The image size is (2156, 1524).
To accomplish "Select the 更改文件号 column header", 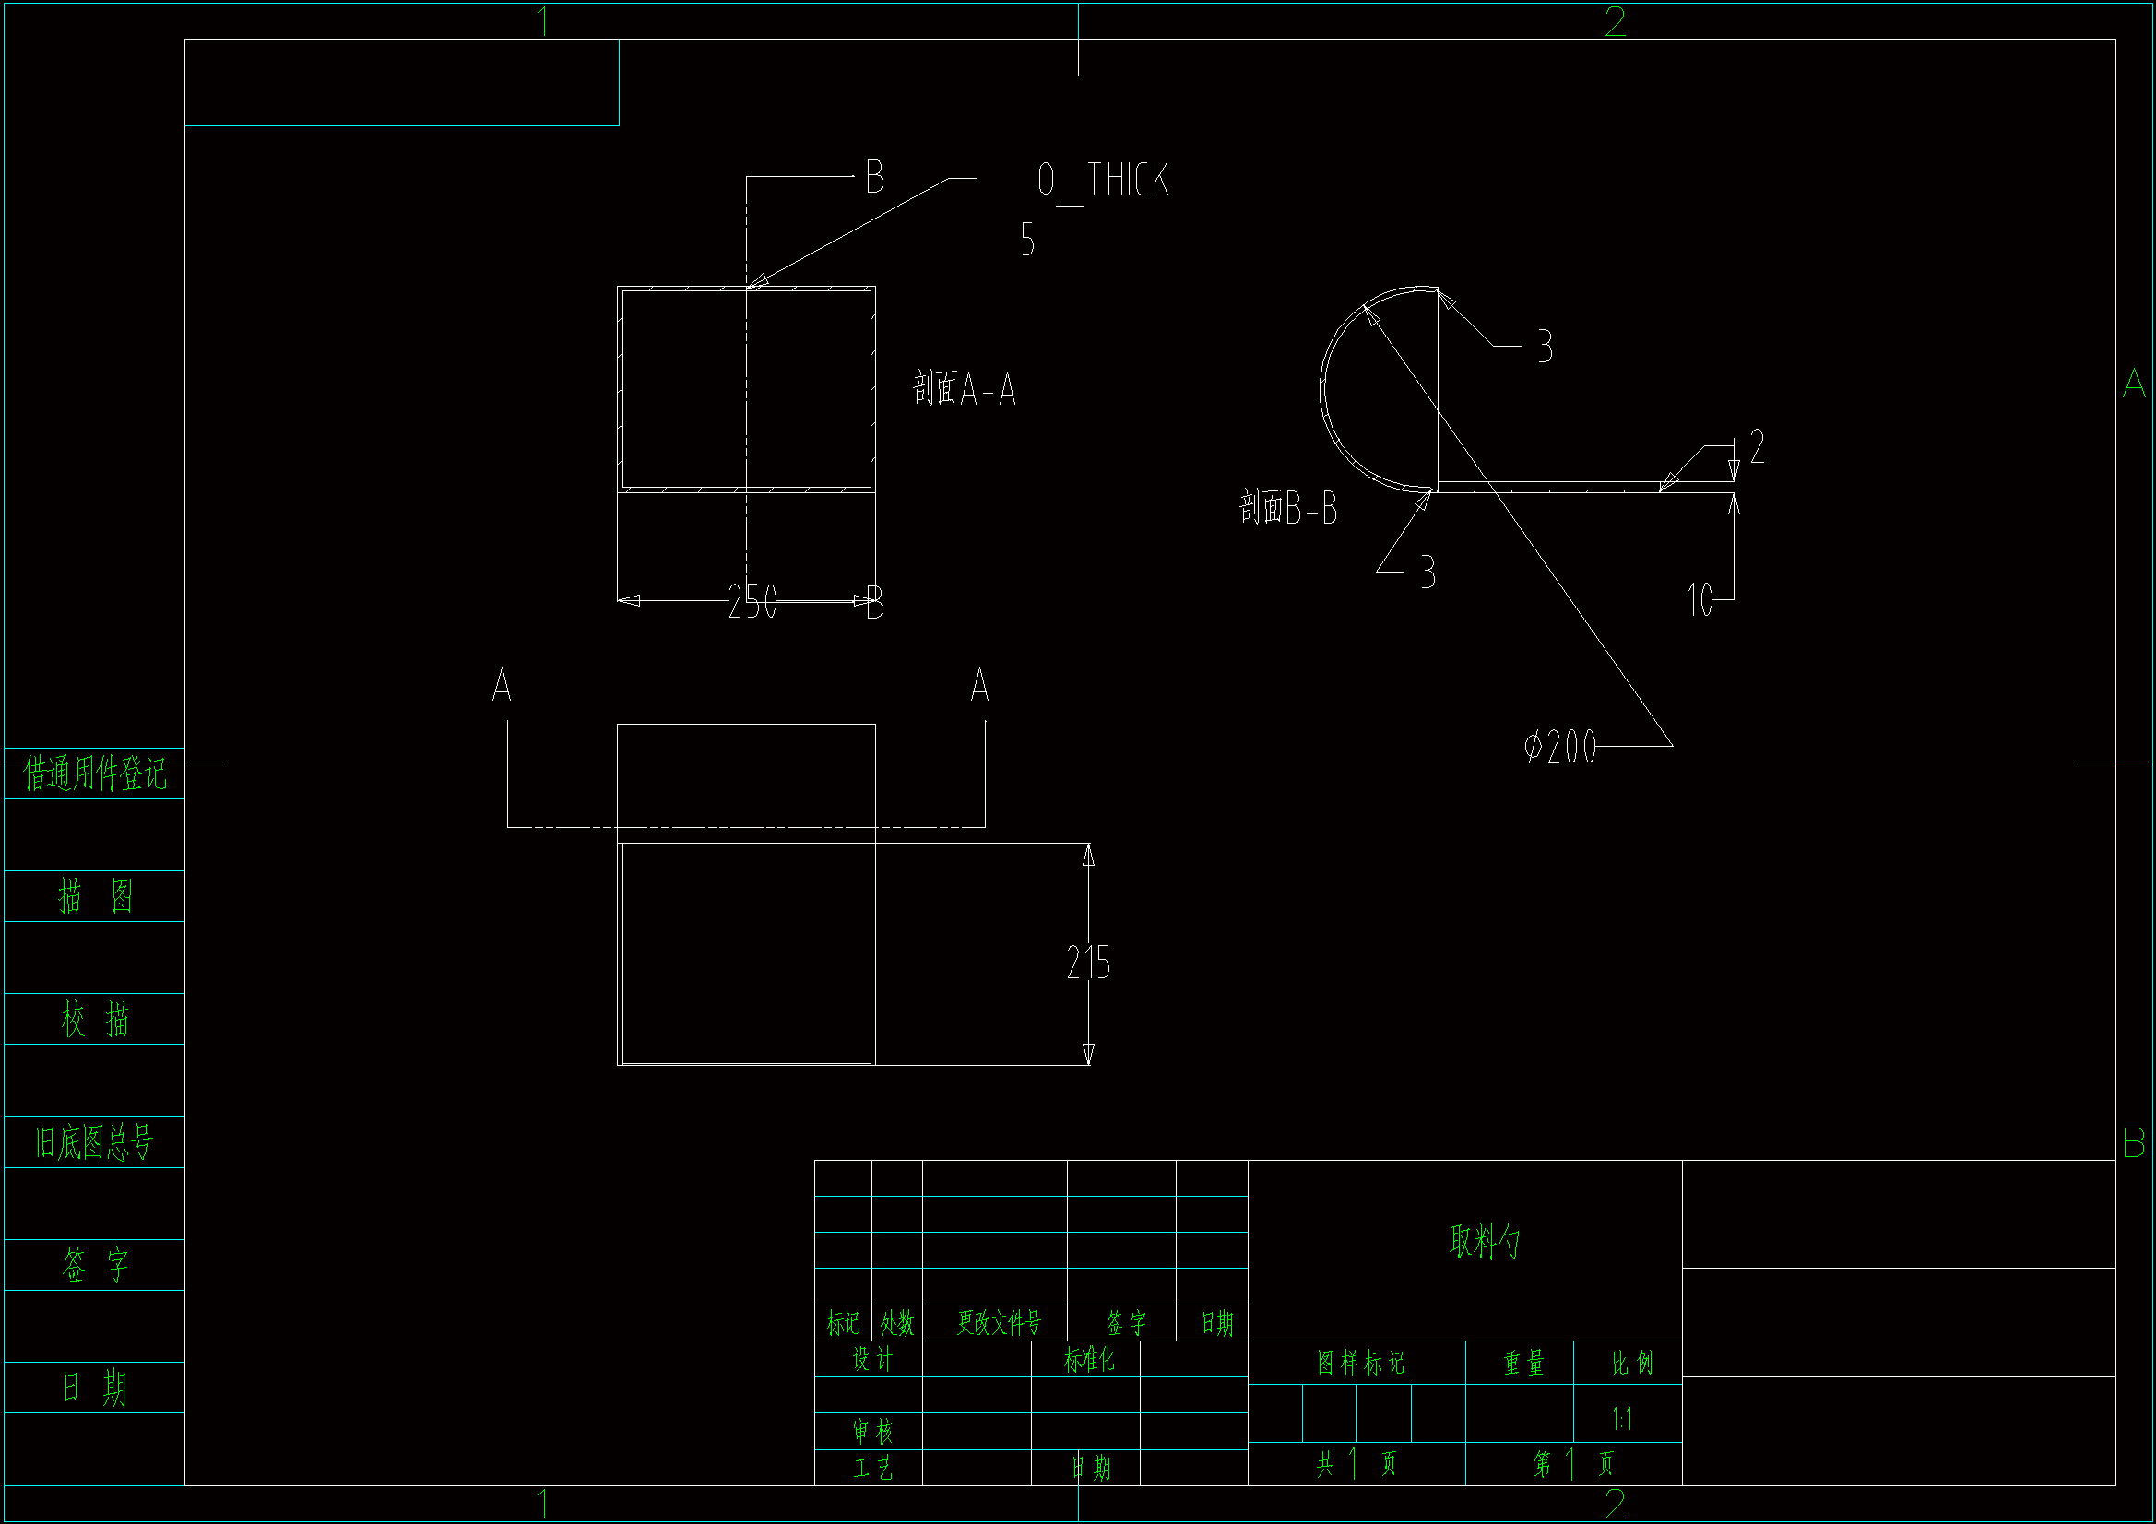I will (998, 1323).
